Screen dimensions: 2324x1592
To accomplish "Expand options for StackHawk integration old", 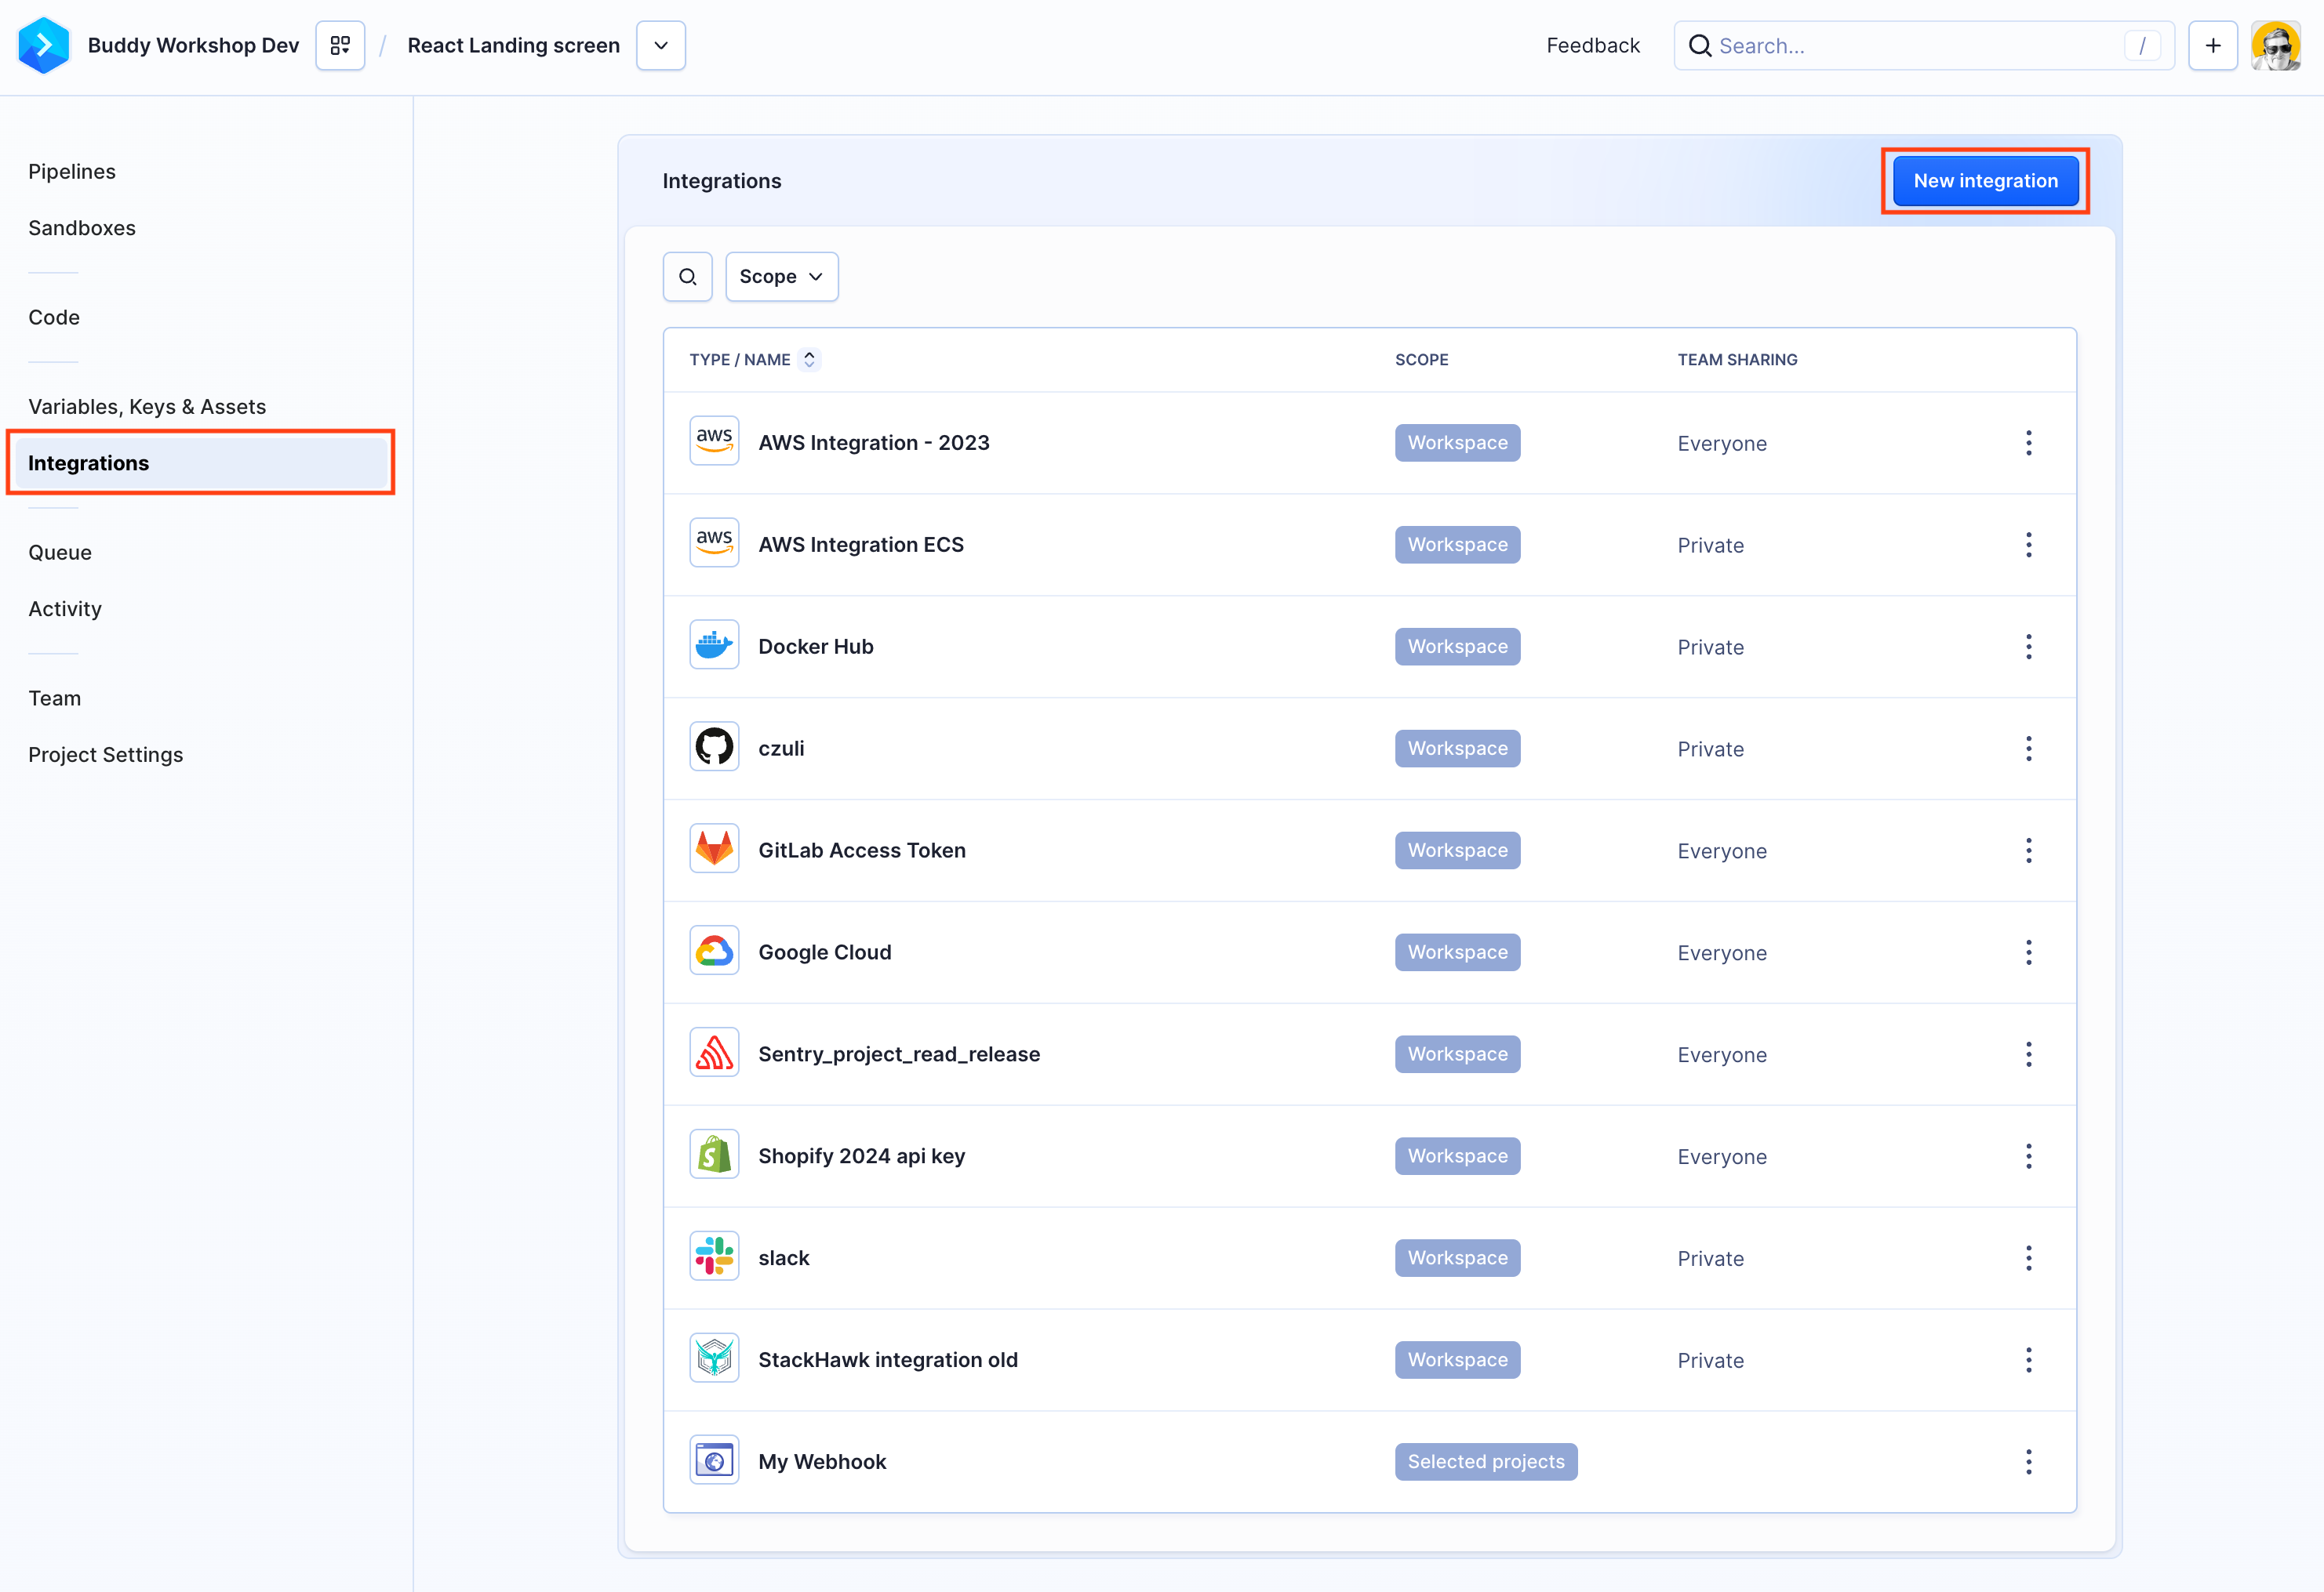I will click(x=2029, y=1359).
